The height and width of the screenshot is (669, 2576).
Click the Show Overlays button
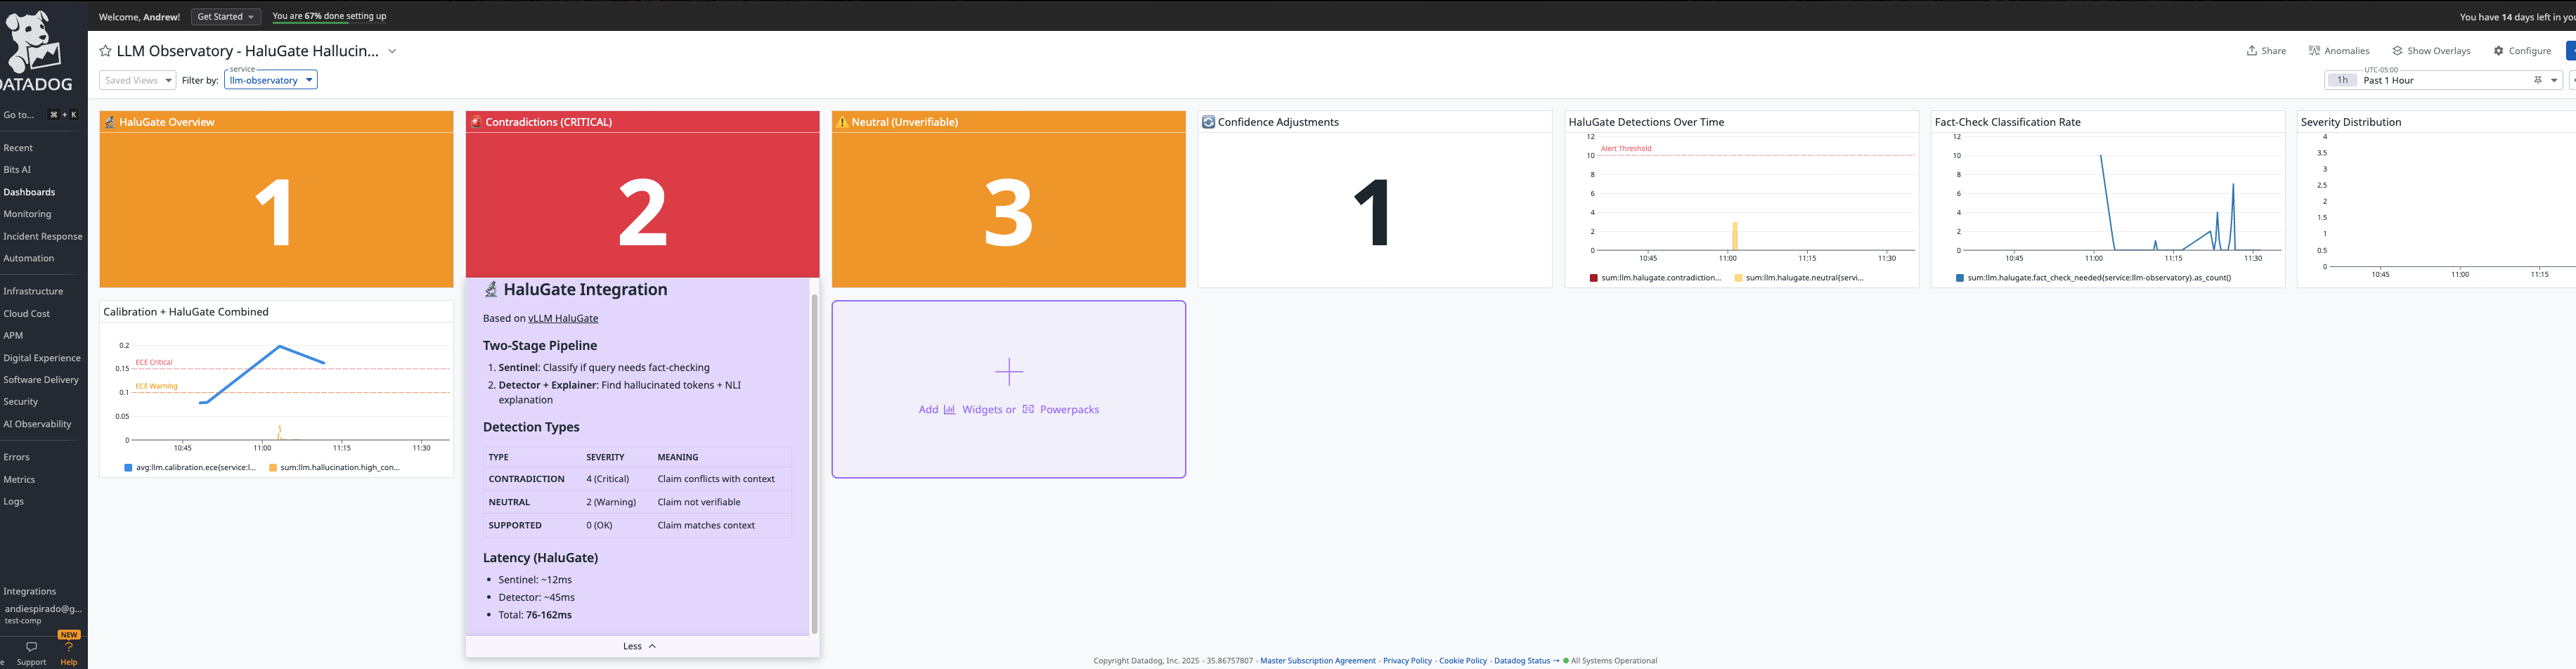(x=2431, y=51)
